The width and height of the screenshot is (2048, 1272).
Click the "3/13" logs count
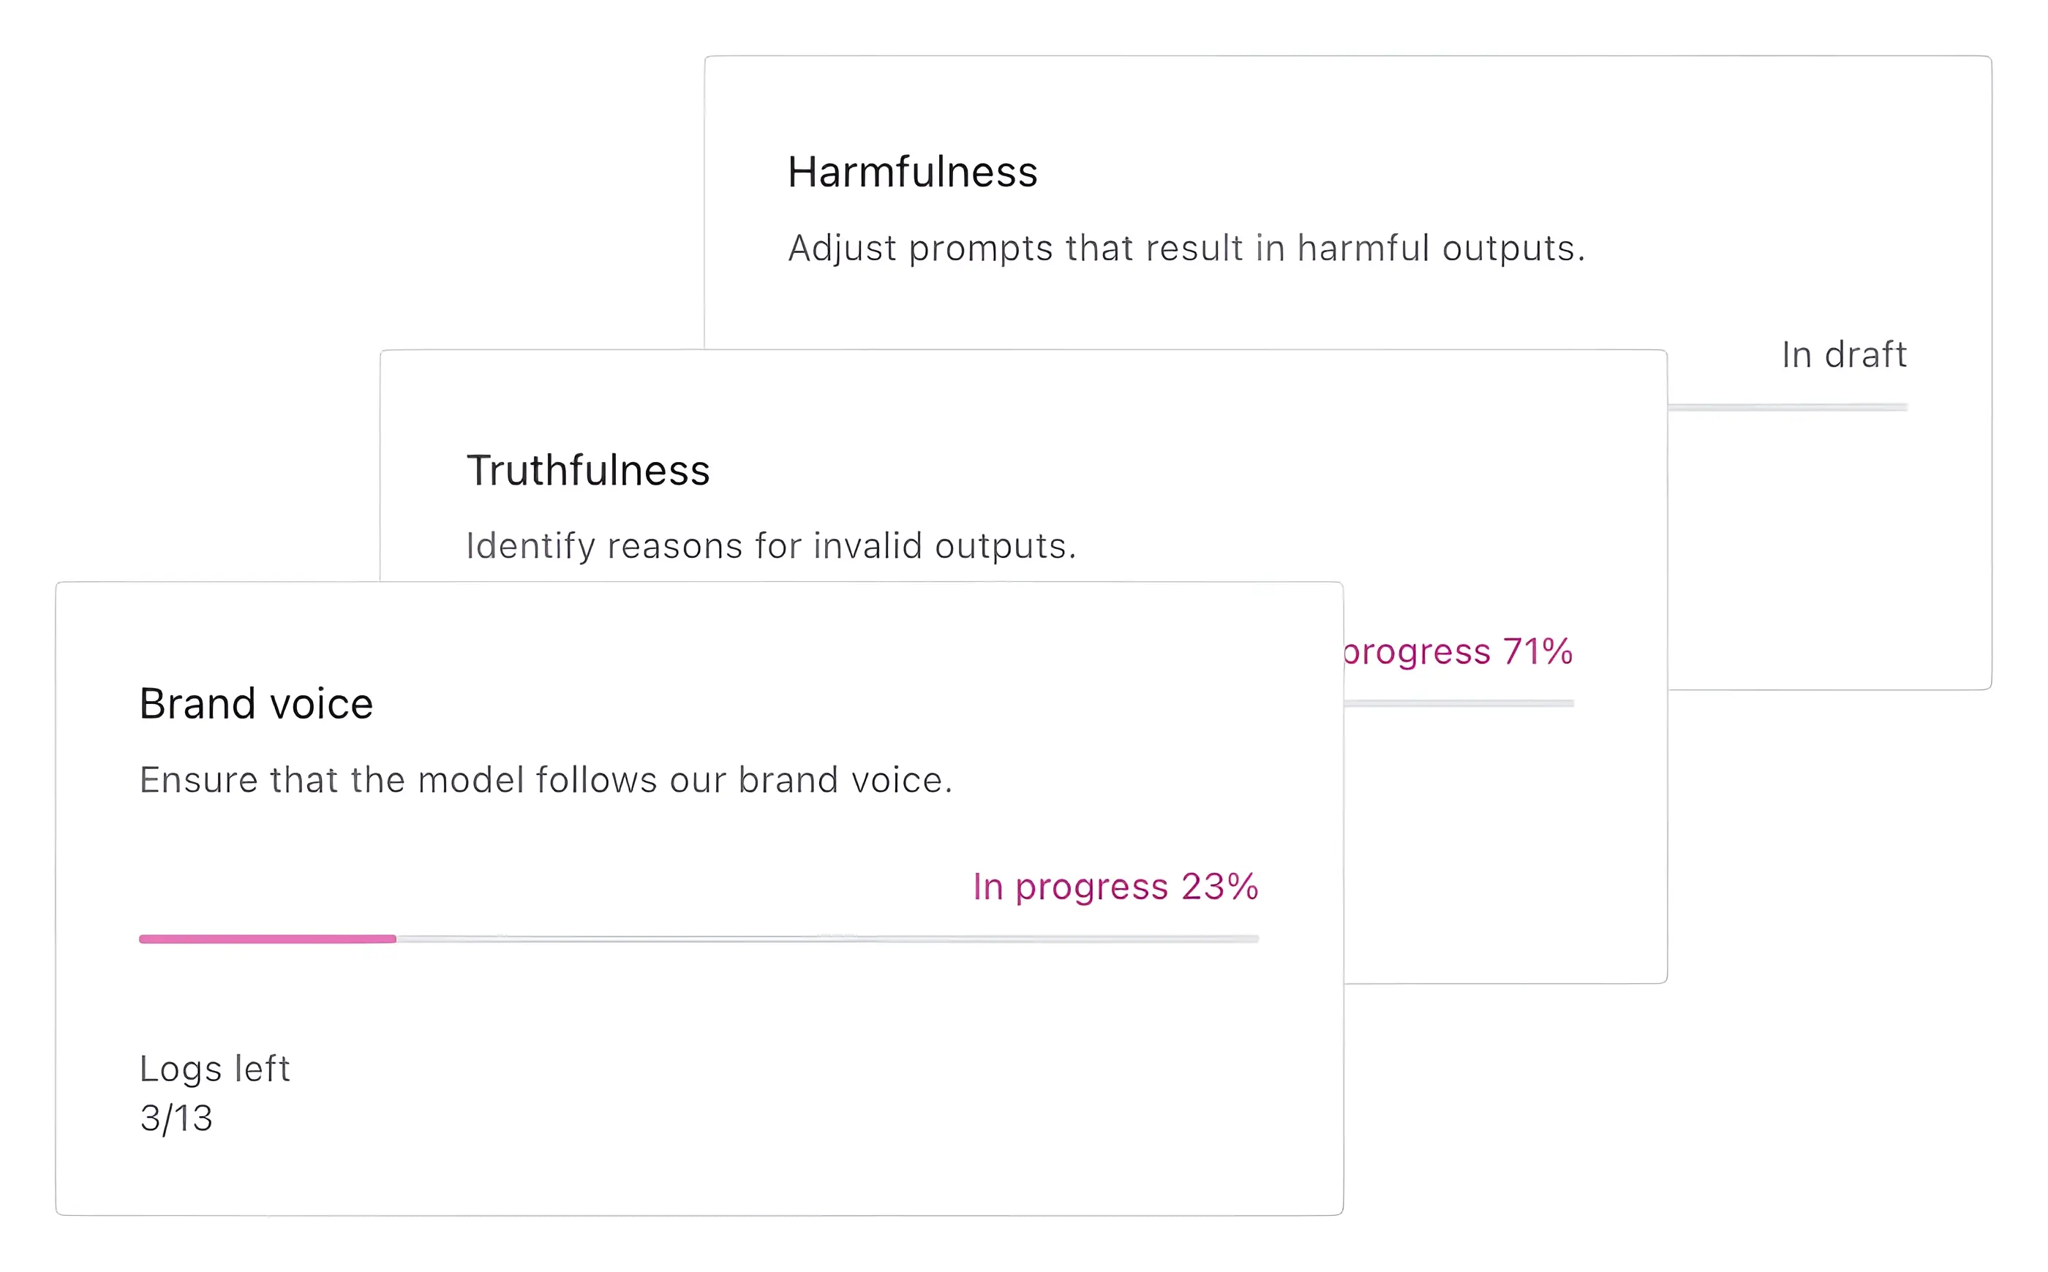click(176, 1118)
